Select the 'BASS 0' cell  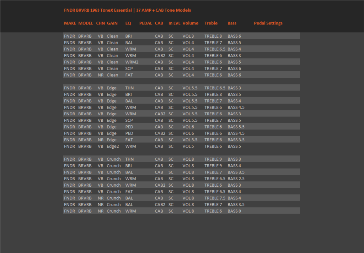pyautogui.click(x=234, y=211)
